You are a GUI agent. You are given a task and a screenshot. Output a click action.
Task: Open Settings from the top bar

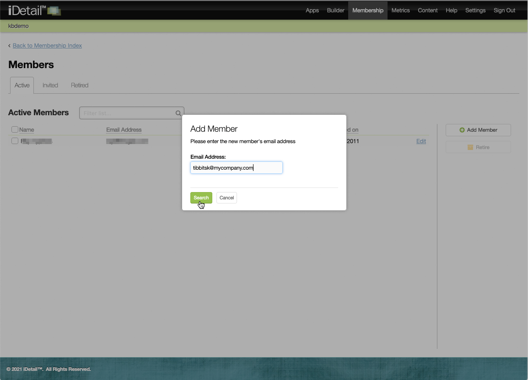point(475,11)
